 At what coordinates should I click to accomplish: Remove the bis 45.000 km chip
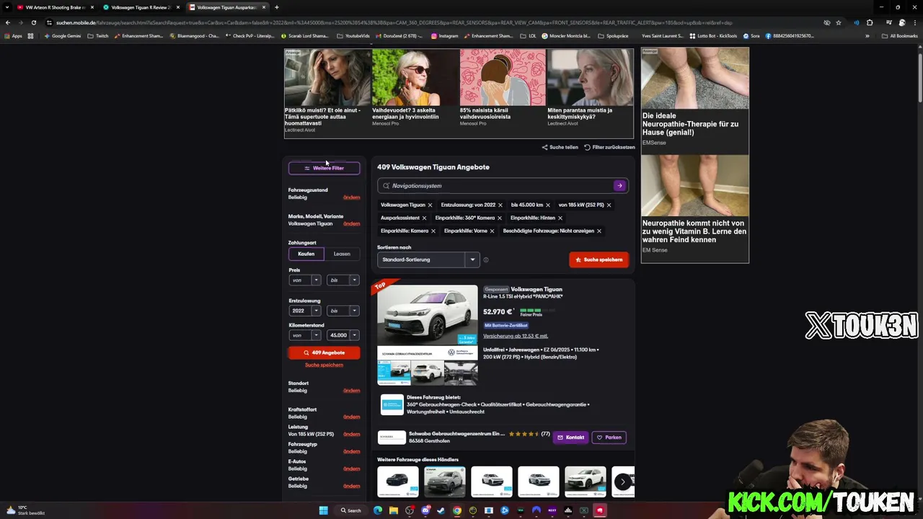click(548, 205)
